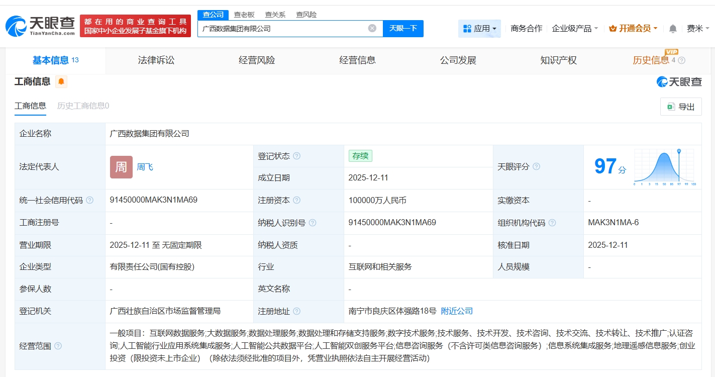Click the orange alert bell beside 工商信息
715x377 pixels.
click(61, 81)
